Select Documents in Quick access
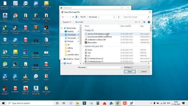 pyautogui.click(x=72, y=38)
